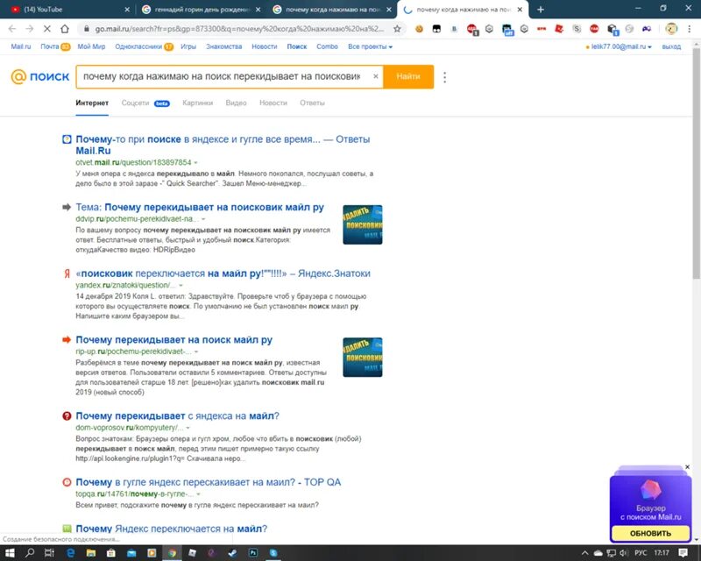Viewport: 701px width, 561px height.
Task: Open File Explorer from the taskbar
Action: [x=91, y=553]
